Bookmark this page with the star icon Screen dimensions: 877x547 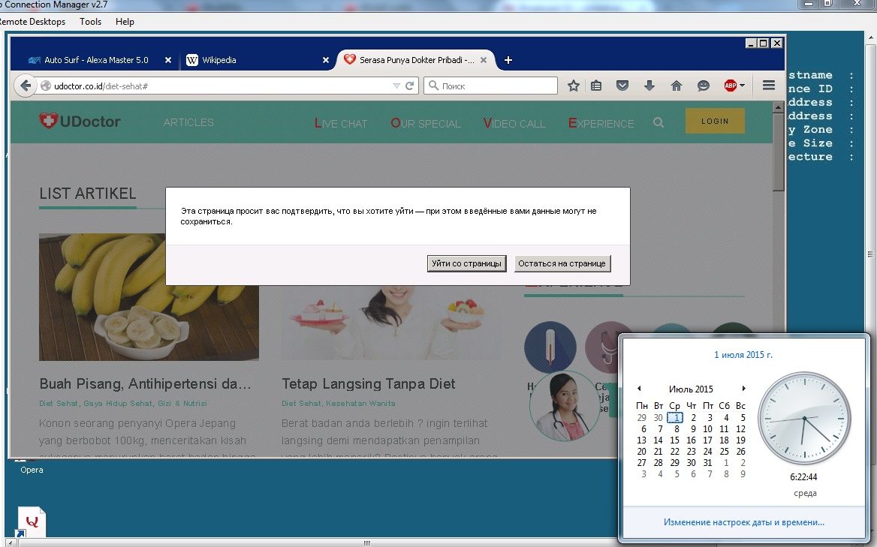pyautogui.click(x=574, y=86)
